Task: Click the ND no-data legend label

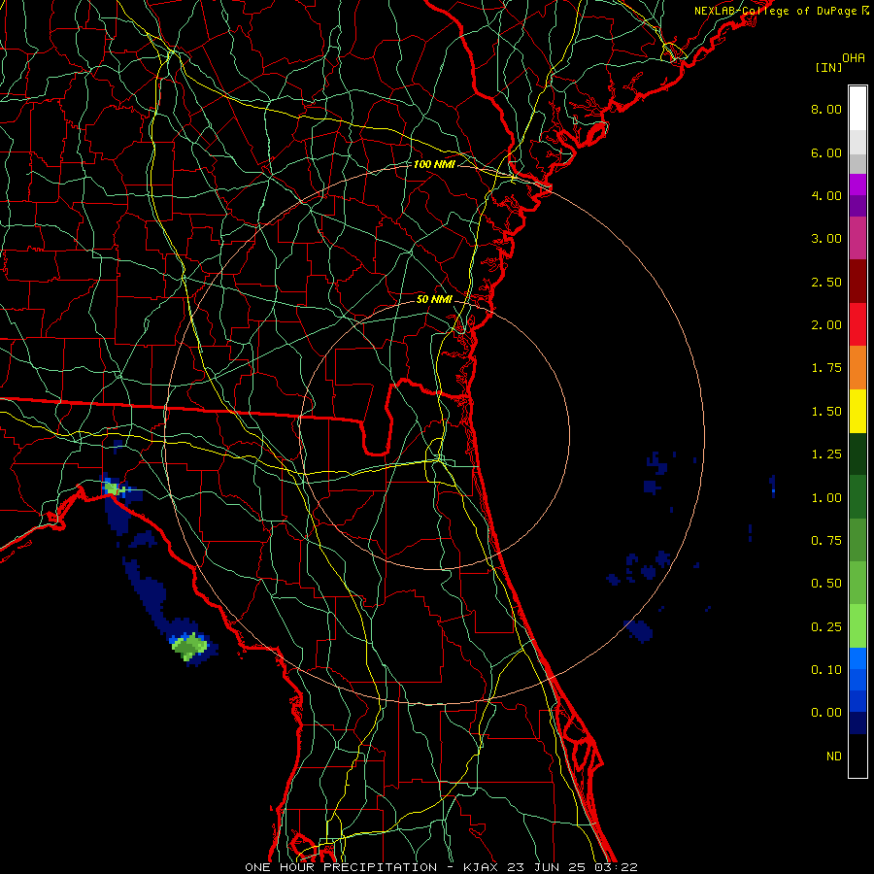Action: coord(834,756)
